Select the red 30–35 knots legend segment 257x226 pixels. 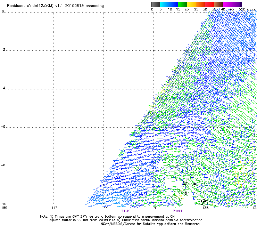pyautogui.click(x=210, y=4)
